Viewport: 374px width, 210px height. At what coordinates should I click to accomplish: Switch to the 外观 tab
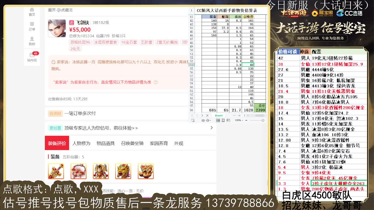pos(179,143)
